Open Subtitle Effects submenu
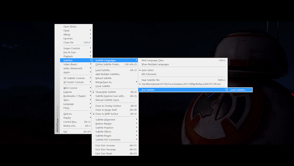The height and width of the screenshot is (166, 294). click(115, 132)
